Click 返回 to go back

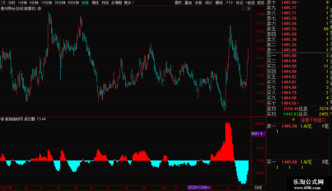coord(260,3)
